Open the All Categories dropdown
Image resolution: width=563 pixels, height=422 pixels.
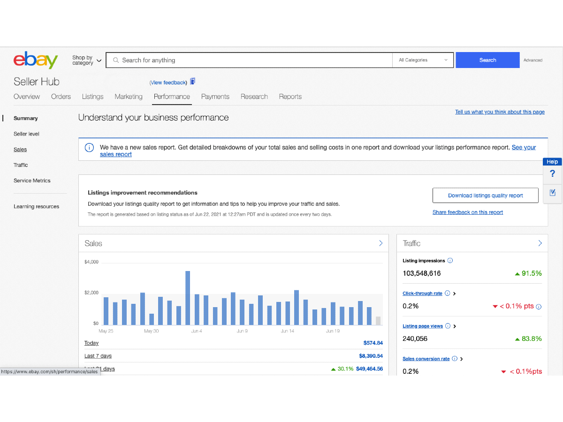tap(423, 60)
